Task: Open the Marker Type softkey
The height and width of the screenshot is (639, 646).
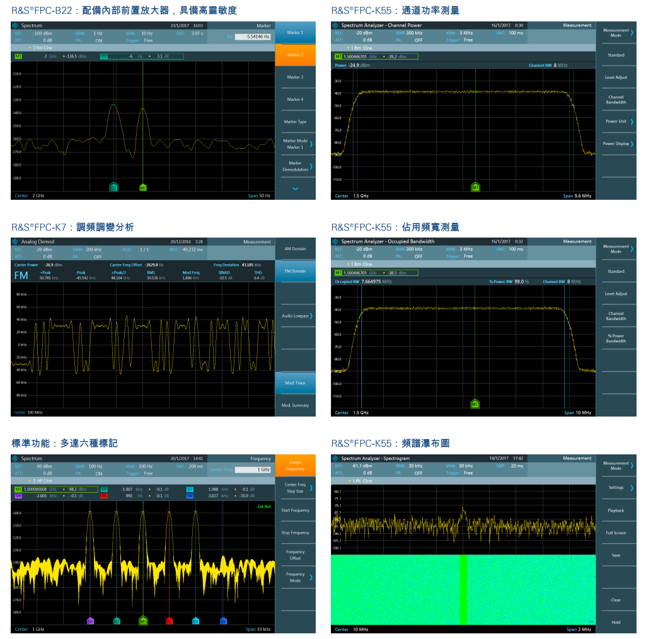Action: coord(295,122)
